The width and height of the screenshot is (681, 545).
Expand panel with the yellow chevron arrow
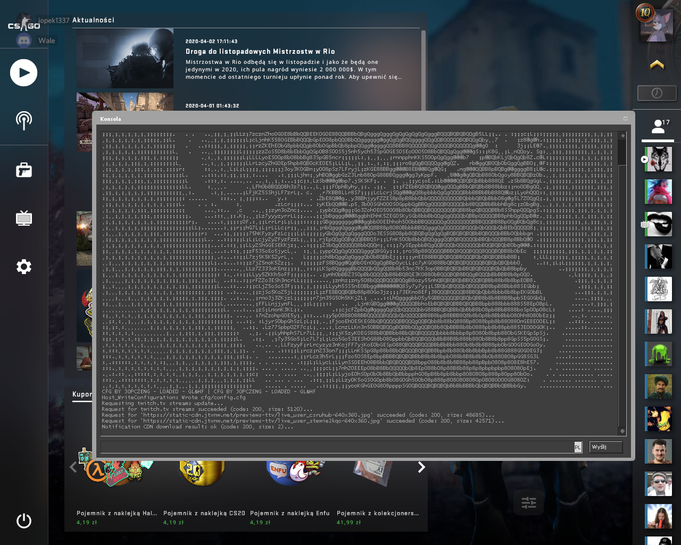click(x=657, y=65)
